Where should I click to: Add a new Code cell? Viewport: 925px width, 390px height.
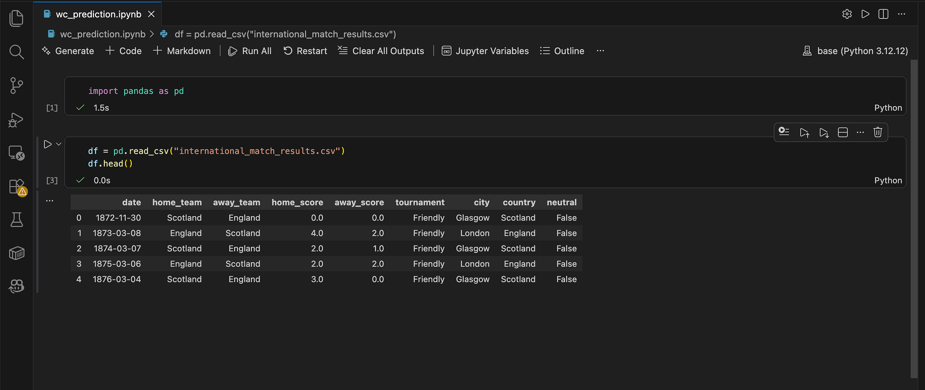(123, 51)
